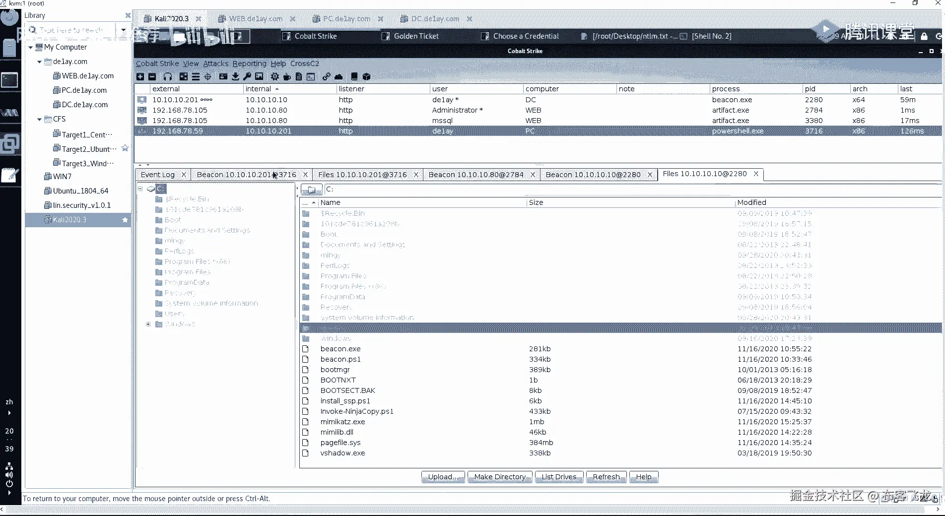Select Ubuntu_1804_64 in the Library tree
This screenshot has height=516, width=945.
tap(80, 191)
